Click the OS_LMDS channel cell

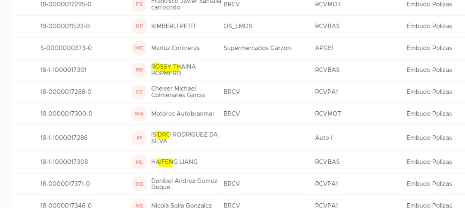(238, 26)
